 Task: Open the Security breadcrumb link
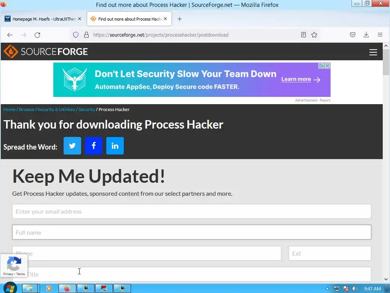click(87, 109)
